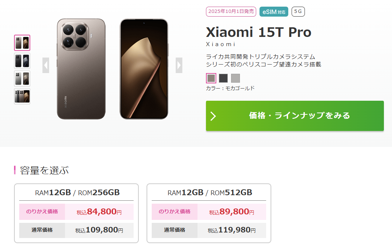Viewport: 392px width, 252px height.
Task: Click the chevron on the green button
Action: tap(213, 116)
